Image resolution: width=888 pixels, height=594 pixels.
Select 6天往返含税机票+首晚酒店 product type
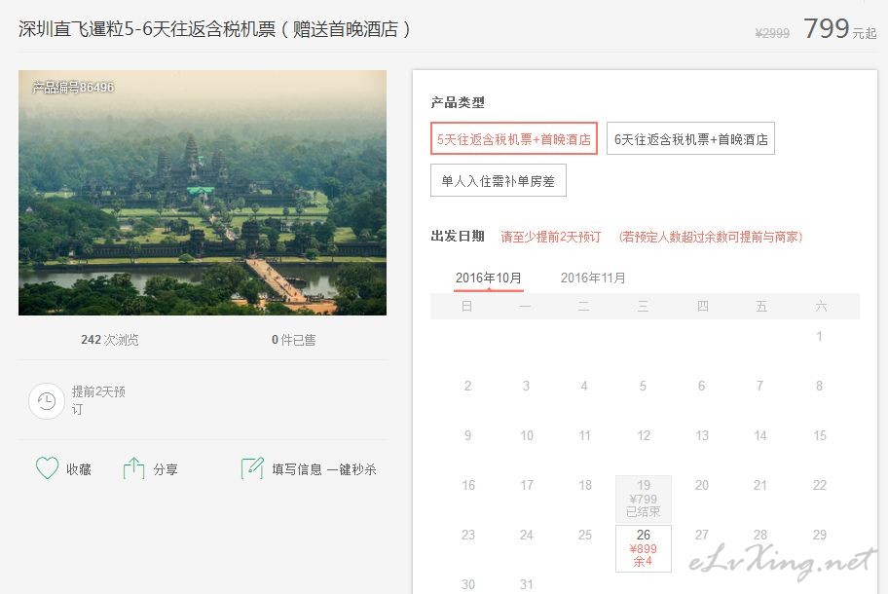point(690,138)
